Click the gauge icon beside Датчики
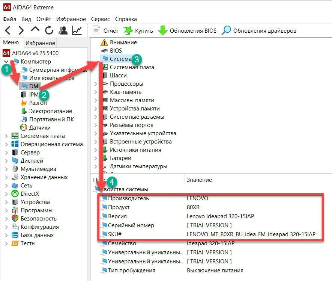332x281 pixels. (24, 127)
